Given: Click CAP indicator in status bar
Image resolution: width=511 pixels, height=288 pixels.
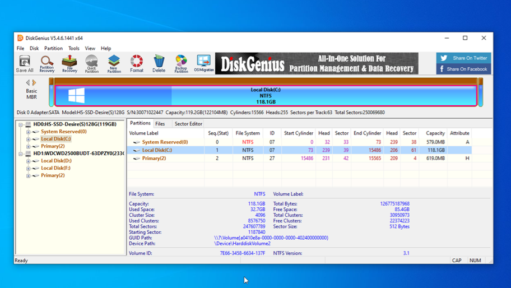Looking at the screenshot, I should tap(457, 261).
